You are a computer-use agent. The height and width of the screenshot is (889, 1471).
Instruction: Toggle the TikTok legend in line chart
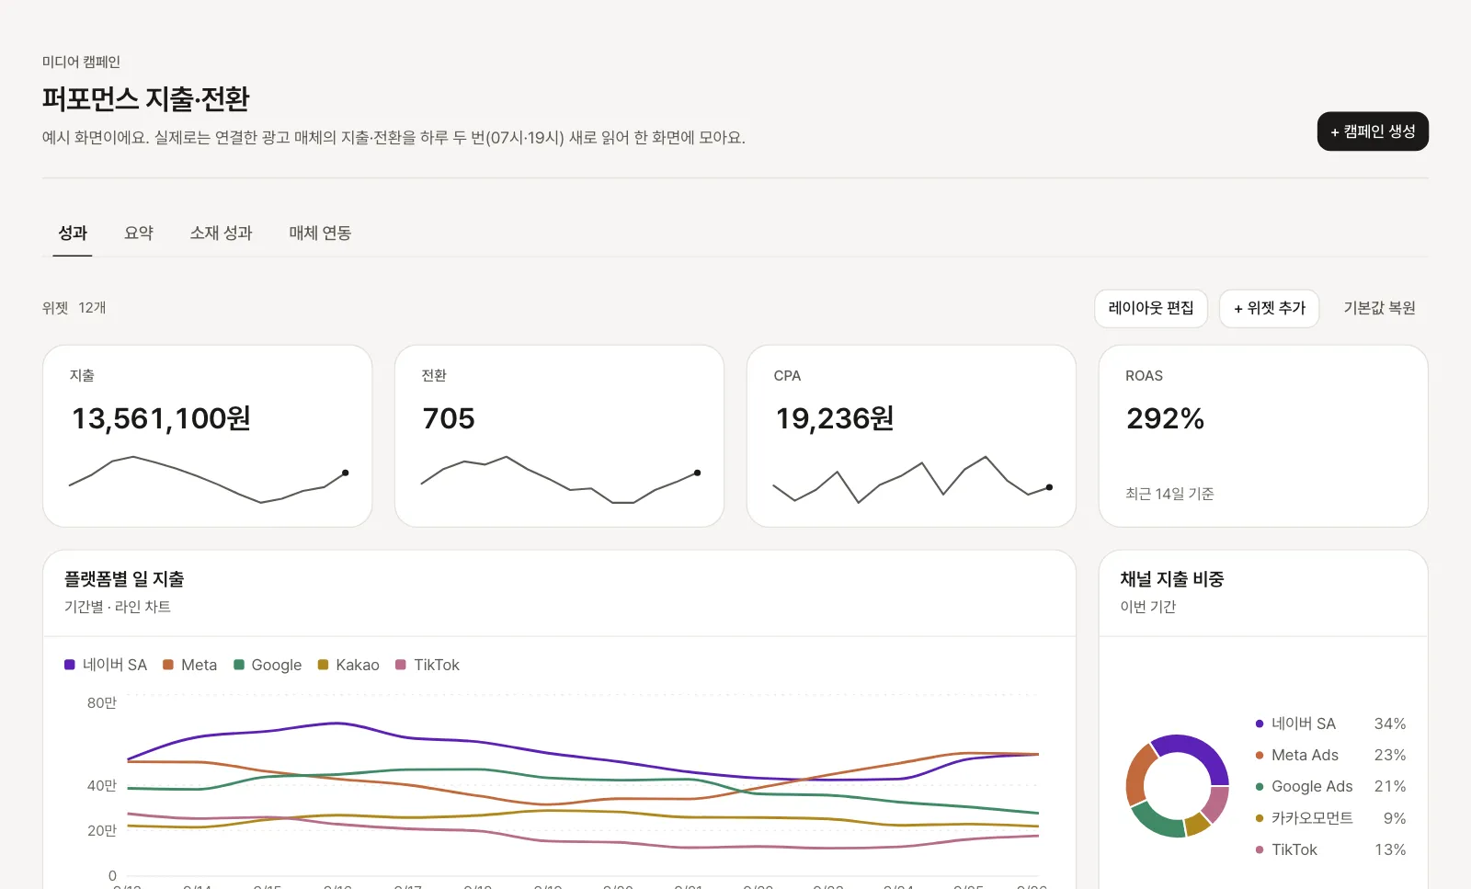pyautogui.click(x=428, y=665)
